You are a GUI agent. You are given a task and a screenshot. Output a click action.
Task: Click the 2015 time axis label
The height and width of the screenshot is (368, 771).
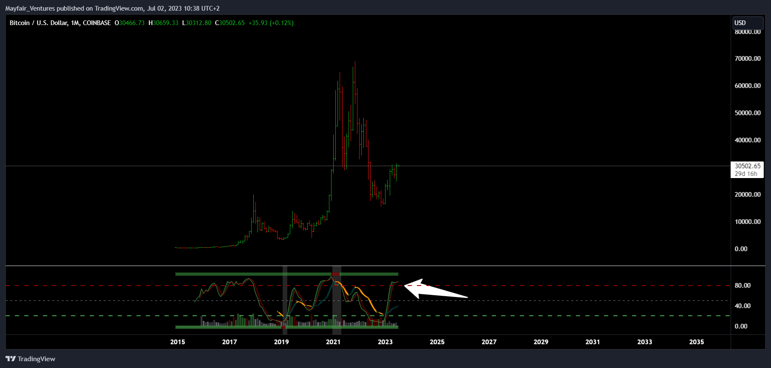click(x=178, y=342)
